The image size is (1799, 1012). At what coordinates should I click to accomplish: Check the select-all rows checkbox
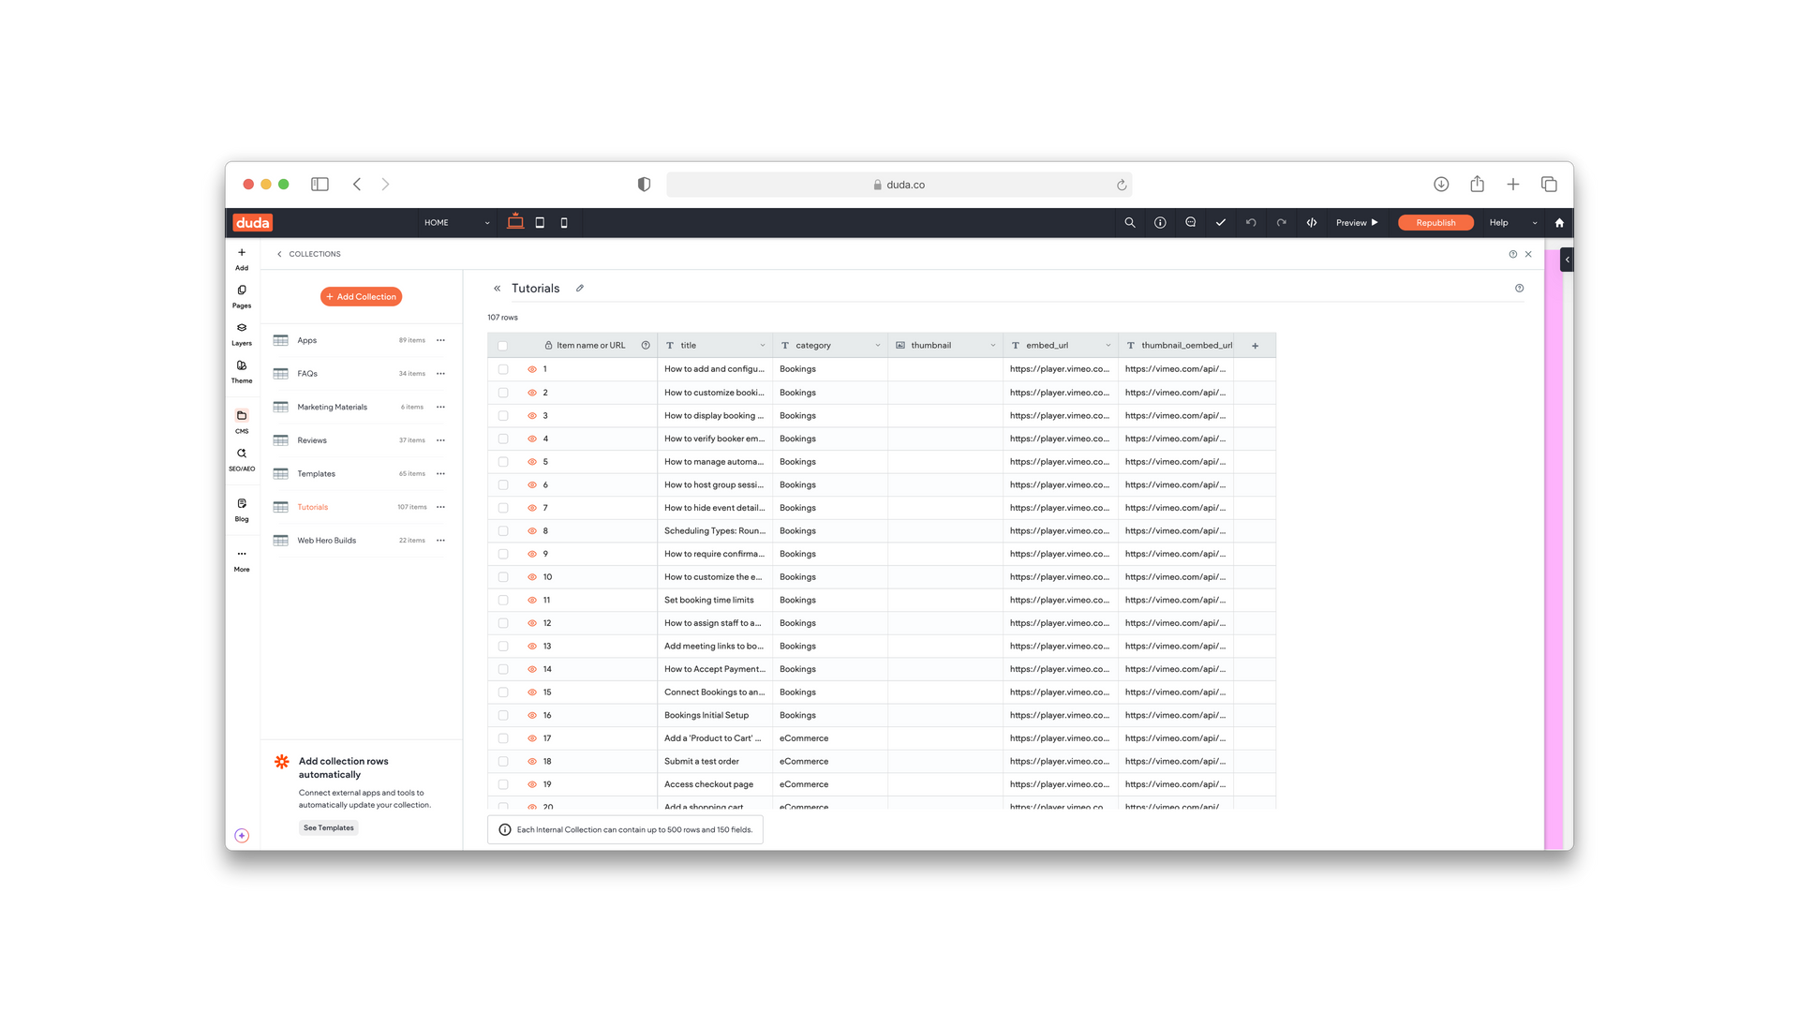tap(503, 346)
